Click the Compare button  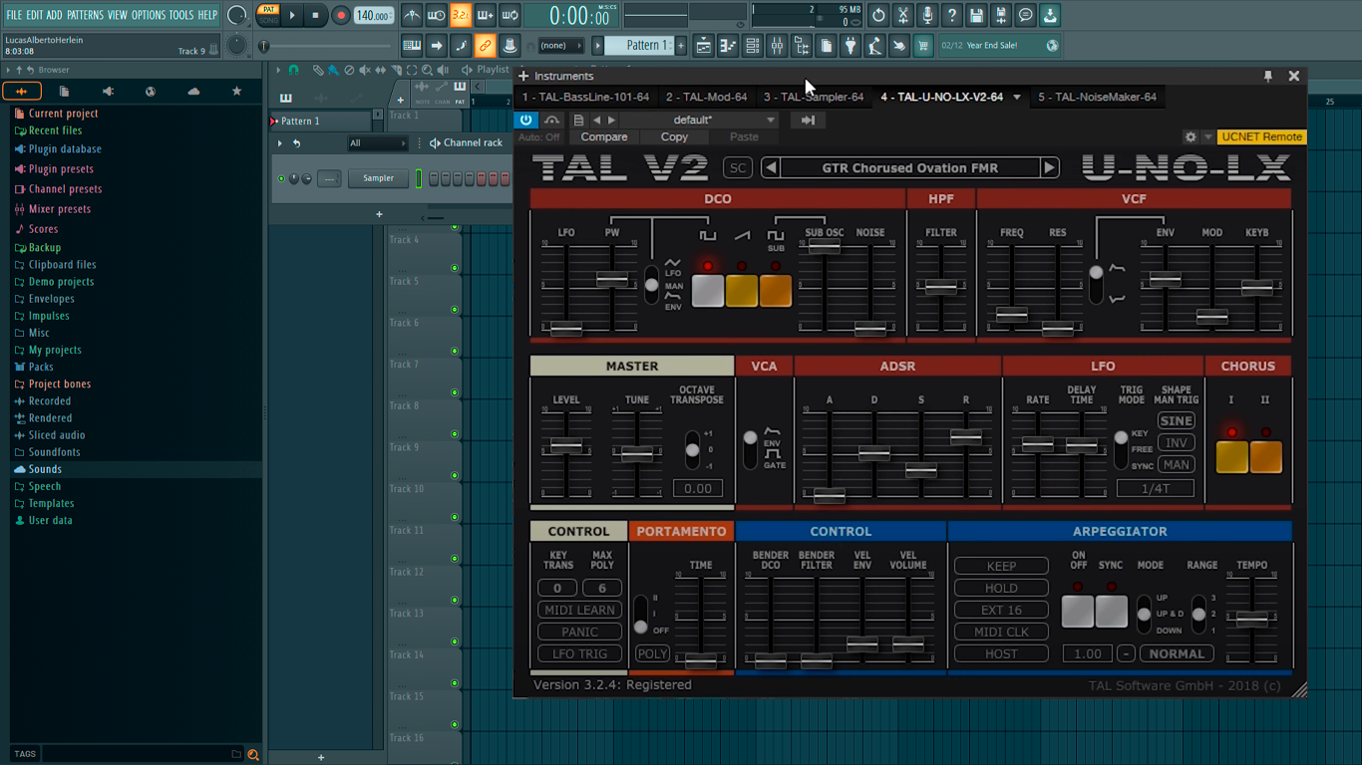[x=604, y=137]
